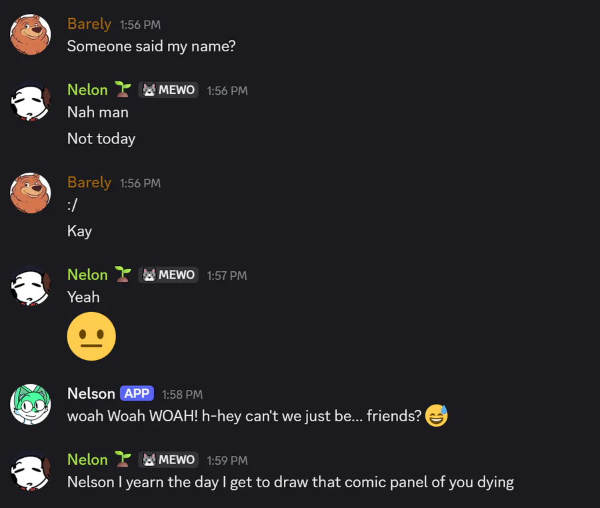Open Nelon's avatar beside the comic panel message
Image resolution: width=600 pixels, height=508 pixels.
tap(31, 471)
